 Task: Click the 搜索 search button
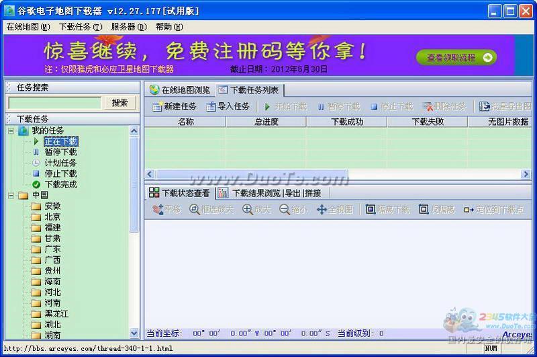(119, 103)
